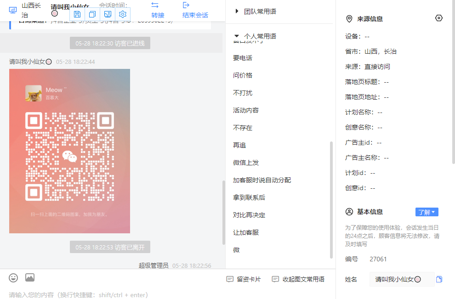
Task: Select the 问价格 quick phrase
Action: pos(243,75)
